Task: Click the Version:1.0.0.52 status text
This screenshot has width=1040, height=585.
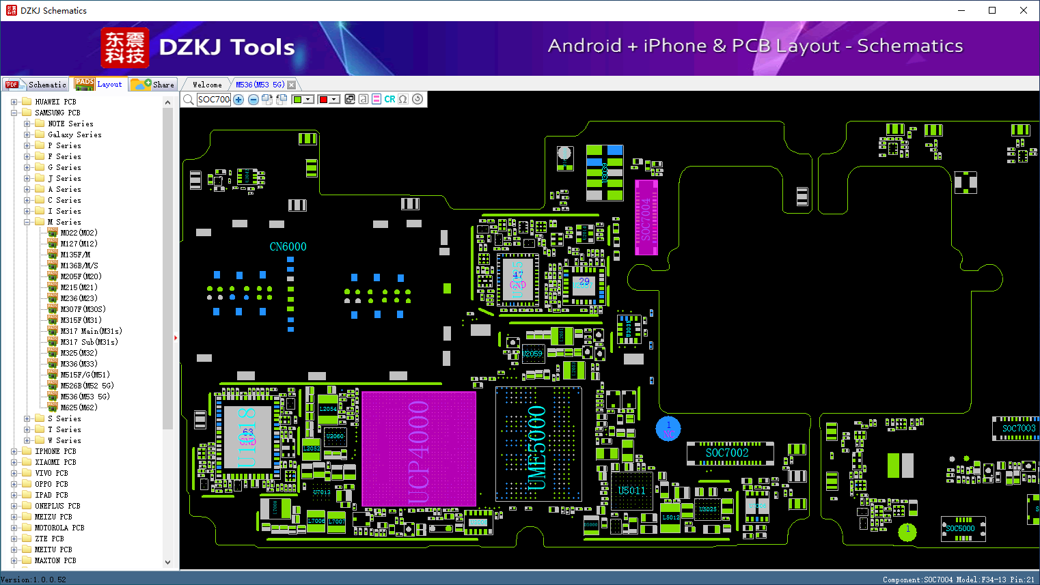Action: coord(34,580)
